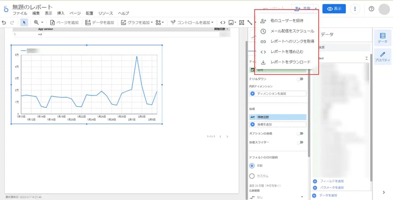Click データを追加 at data panel bottom
The image size is (393, 200).
click(328, 195)
